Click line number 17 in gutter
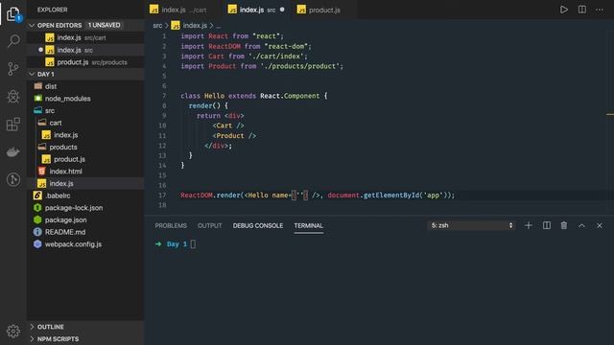The width and height of the screenshot is (614, 345). (162, 195)
